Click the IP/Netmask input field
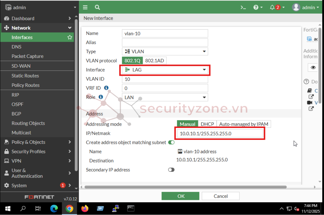Screen dimensions: 324x215 point(220,133)
